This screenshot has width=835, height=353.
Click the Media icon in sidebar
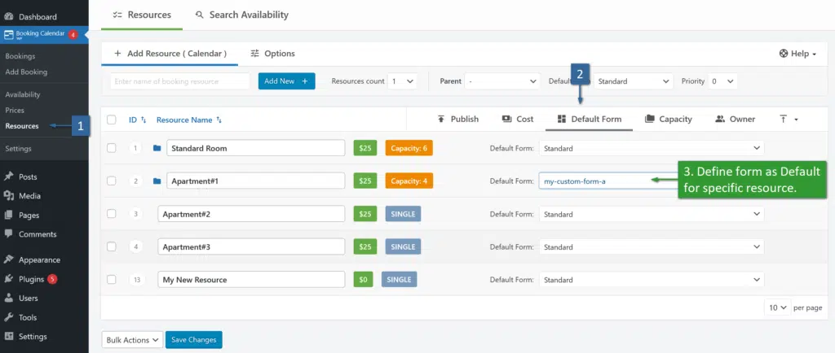[x=8, y=196]
